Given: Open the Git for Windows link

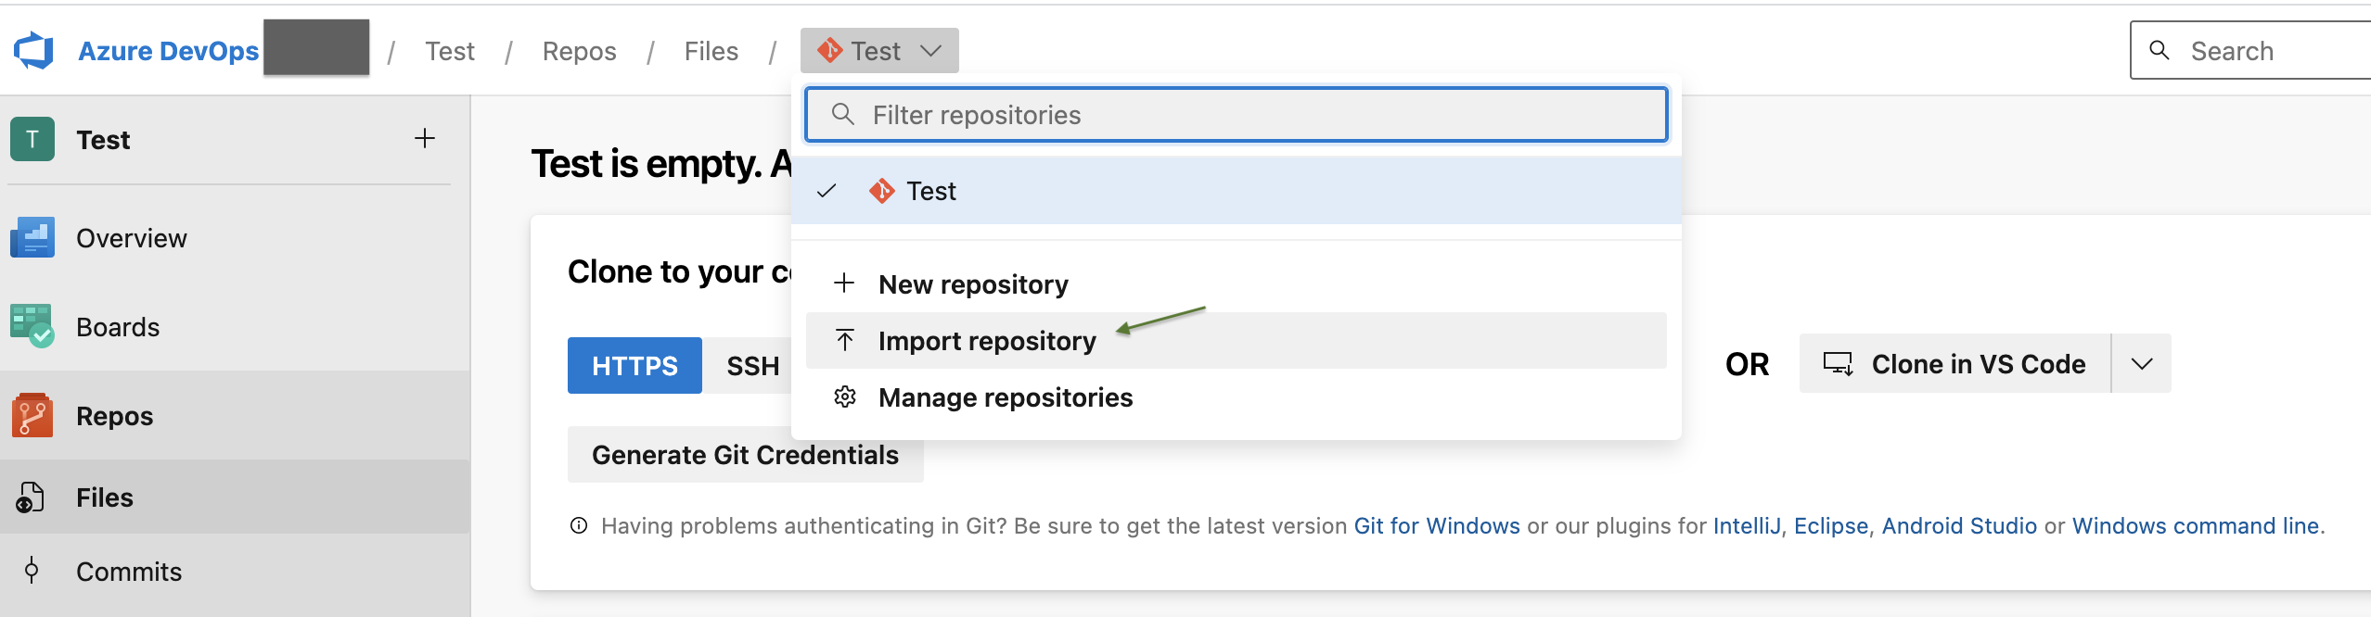Looking at the screenshot, I should click(x=1436, y=526).
